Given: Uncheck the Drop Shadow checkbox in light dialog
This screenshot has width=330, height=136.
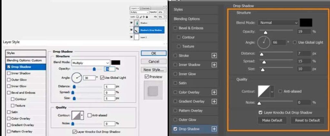Looking at the screenshot, I should point(9,67).
